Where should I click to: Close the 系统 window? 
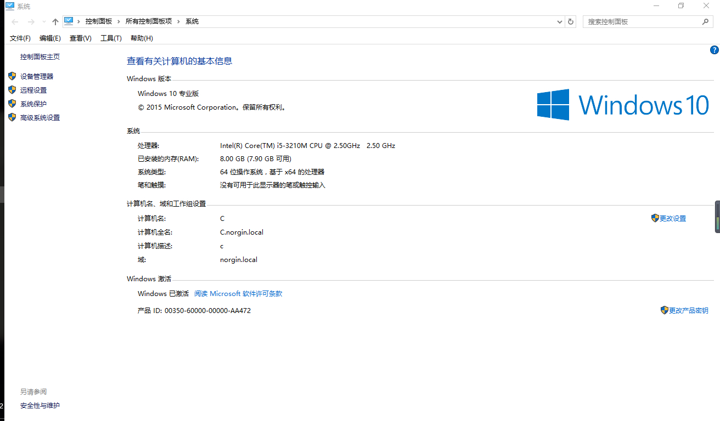pos(706,6)
